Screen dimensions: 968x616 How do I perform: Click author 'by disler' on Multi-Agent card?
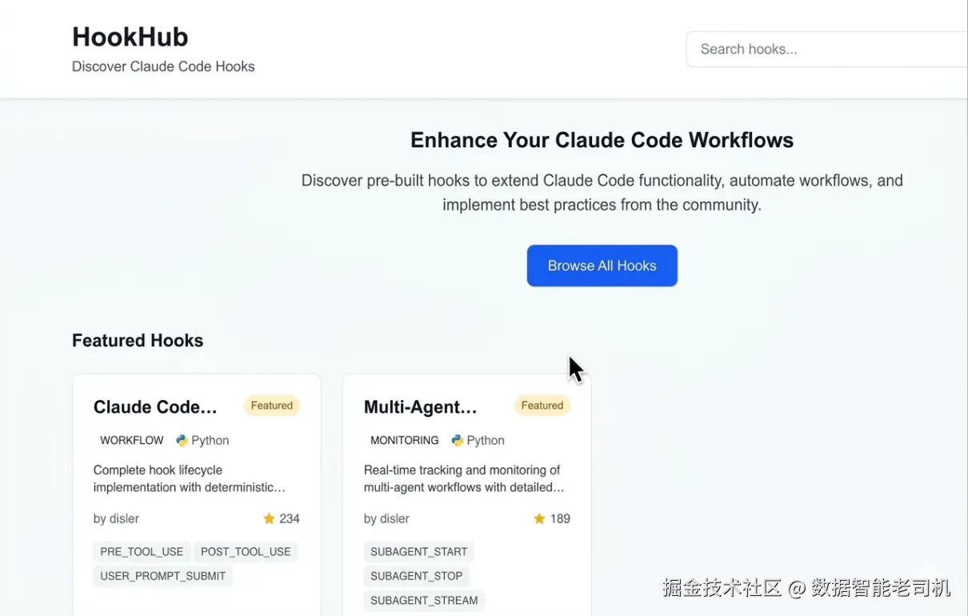click(x=386, y=518)
